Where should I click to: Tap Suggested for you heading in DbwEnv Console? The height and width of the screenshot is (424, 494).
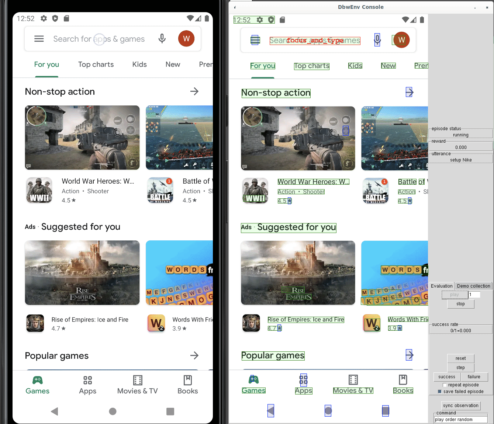pyautogui.click(x=297, y=227)
